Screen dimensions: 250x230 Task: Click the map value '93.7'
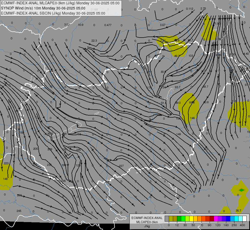click(177, 87)
